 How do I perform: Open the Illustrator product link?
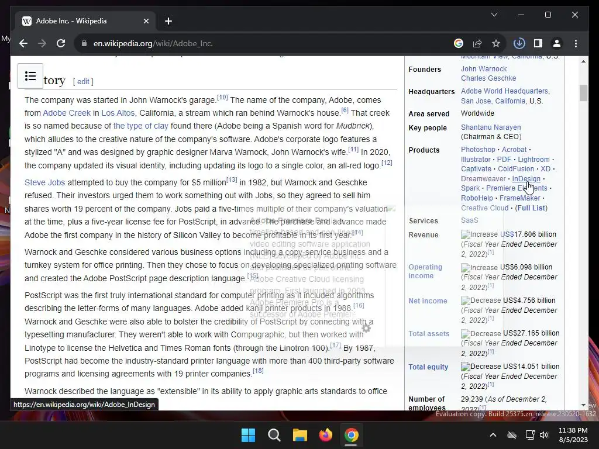476,160
